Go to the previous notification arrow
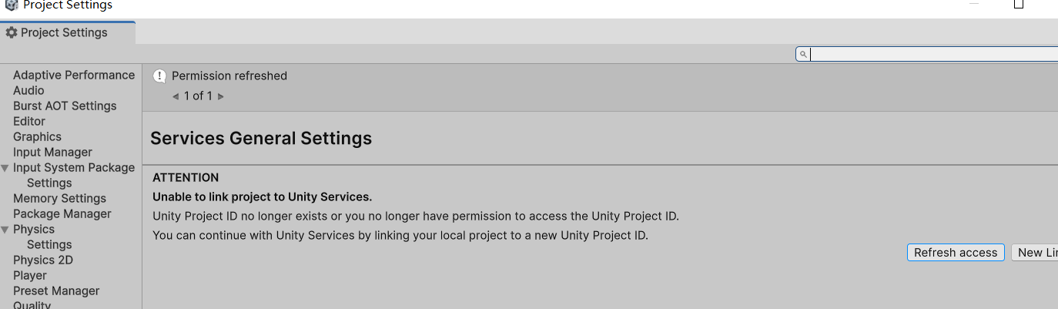This screenshot has height=309, width=1058. [x=176, y=96]
